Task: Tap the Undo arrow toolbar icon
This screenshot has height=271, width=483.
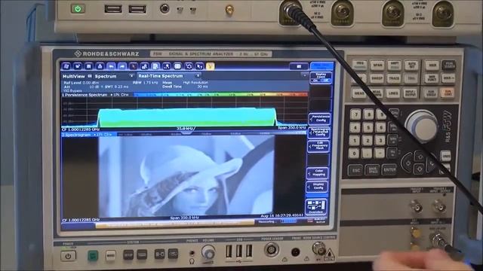Action: (x=111, y=66)
